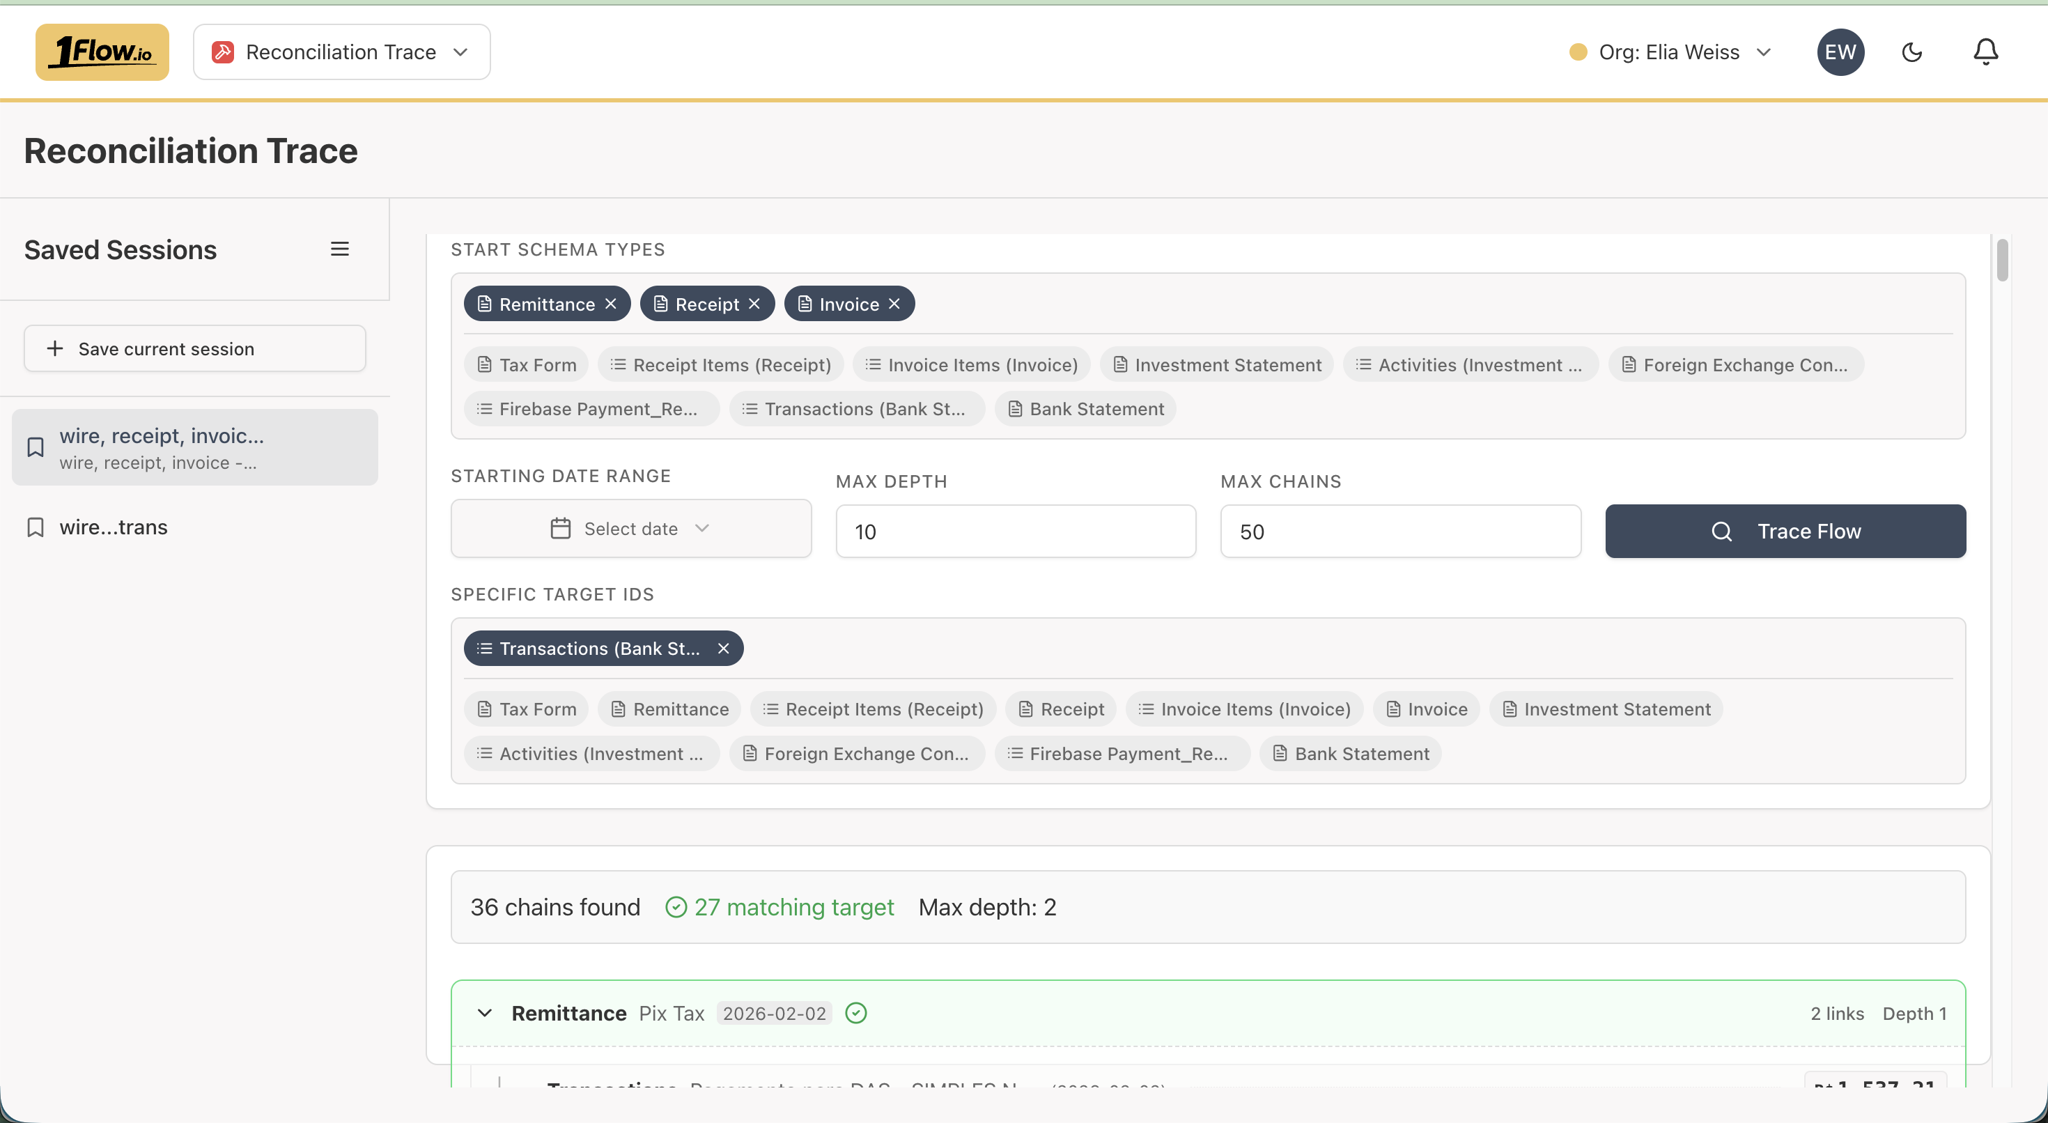Add Bank Statement as target ID
The height and width of the screenshot is (1123, 2048).
click(x=1350, y=753)
